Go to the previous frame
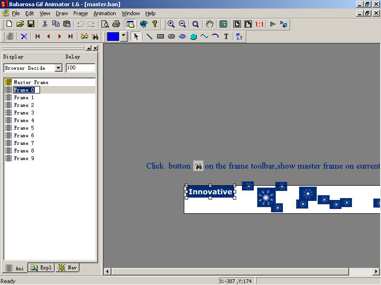This screenshot has width=381, height=285. coord(49,37)
